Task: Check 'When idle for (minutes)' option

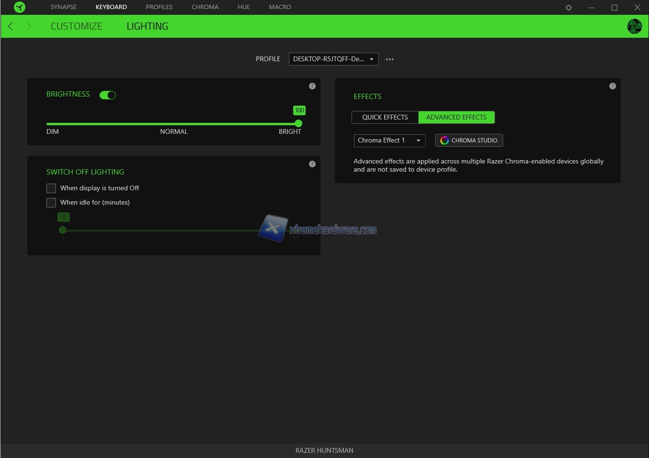Action: coord(51,203)
